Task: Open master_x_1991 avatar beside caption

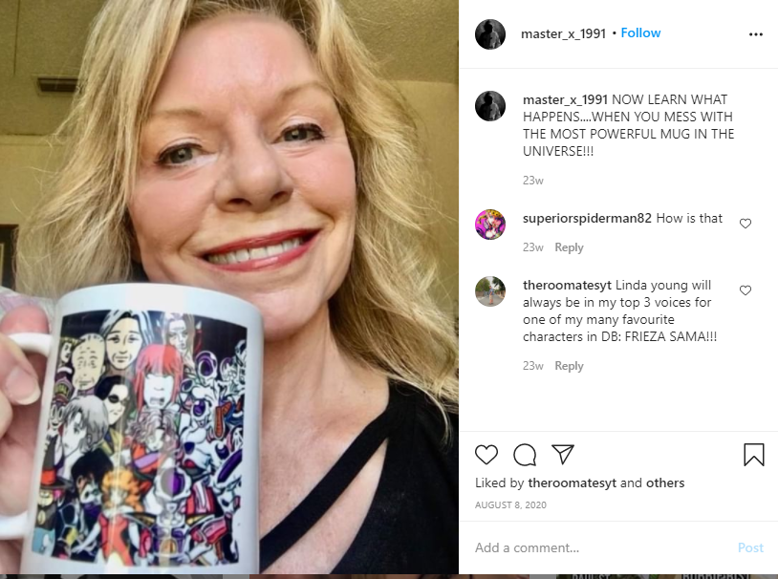Action: click(490, 106)
